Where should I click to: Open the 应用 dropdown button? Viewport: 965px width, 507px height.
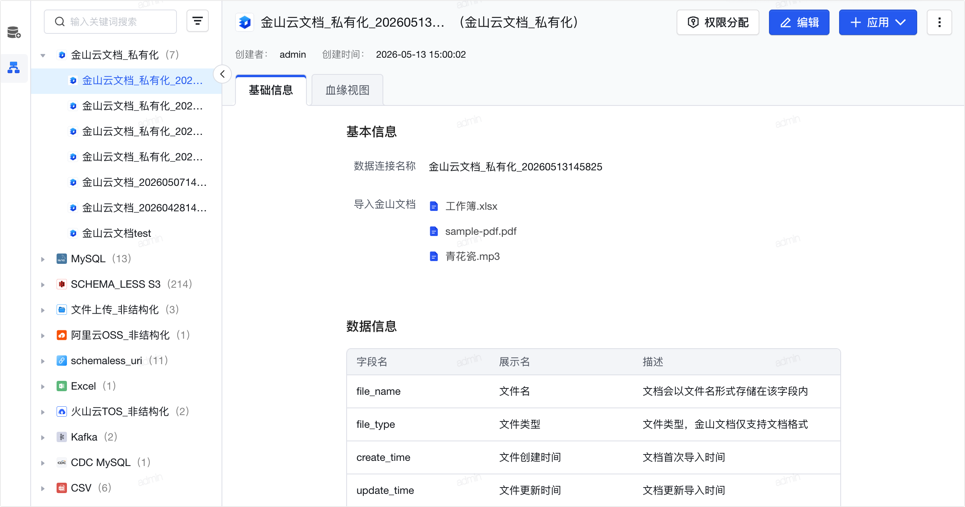[878, 22]
